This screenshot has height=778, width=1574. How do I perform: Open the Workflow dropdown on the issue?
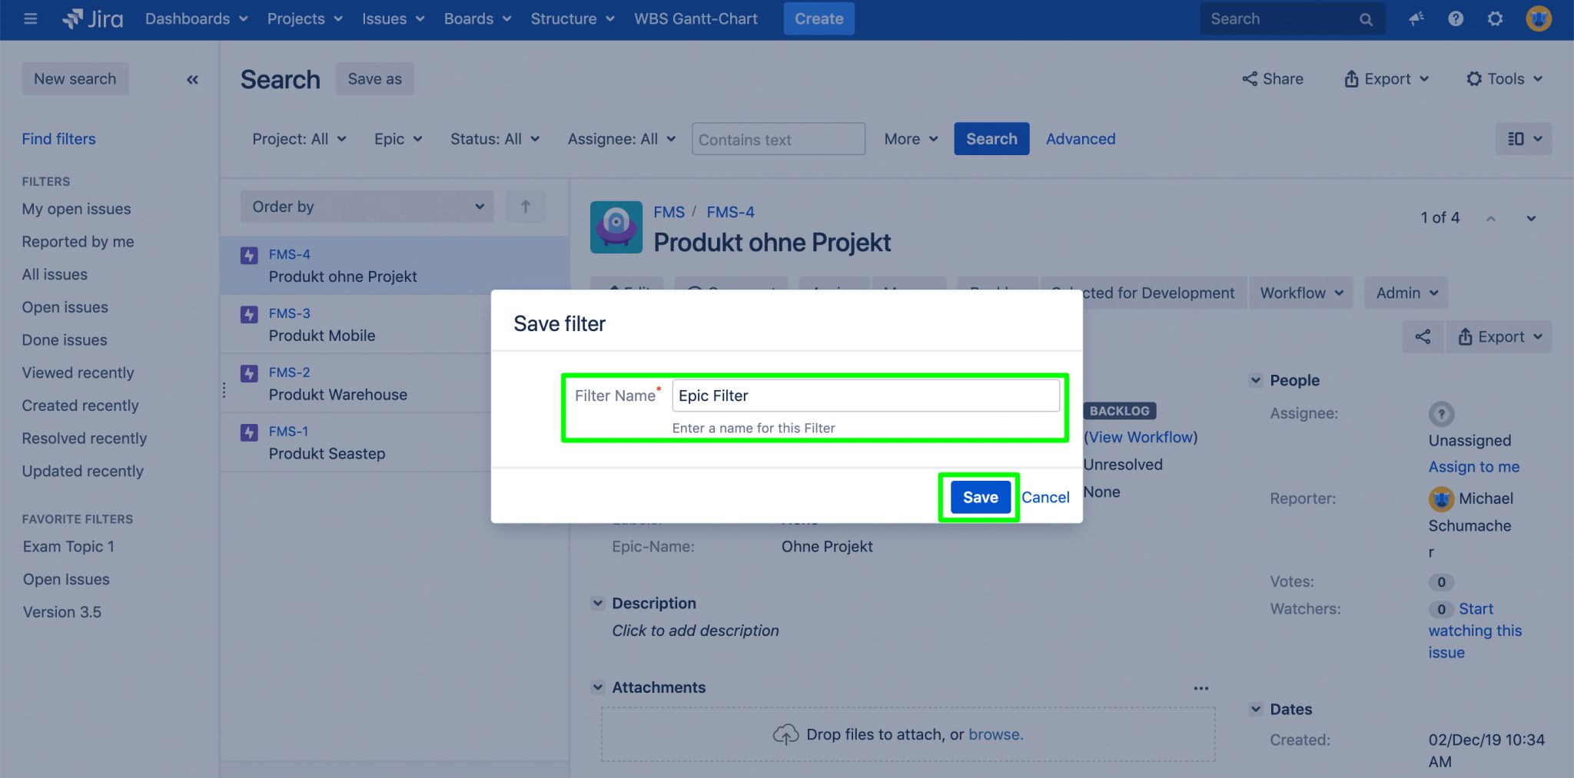tap(1300, 293)
